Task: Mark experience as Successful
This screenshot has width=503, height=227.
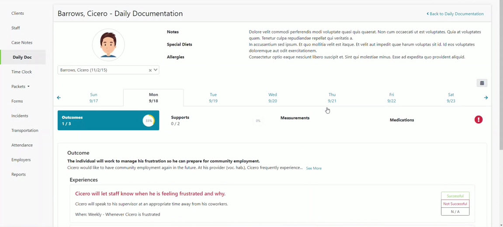Action: tap(455, 196)
